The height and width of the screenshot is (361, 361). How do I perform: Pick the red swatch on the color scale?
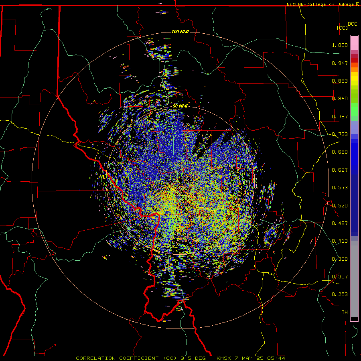coord(354,60)
